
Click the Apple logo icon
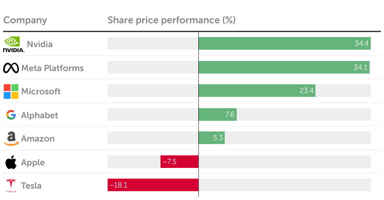[x=11, y=163]
